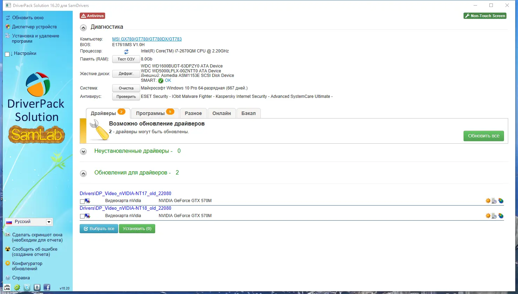Open Справка in the sidebar
Screen dimensions: 518x294
(21, 278)
